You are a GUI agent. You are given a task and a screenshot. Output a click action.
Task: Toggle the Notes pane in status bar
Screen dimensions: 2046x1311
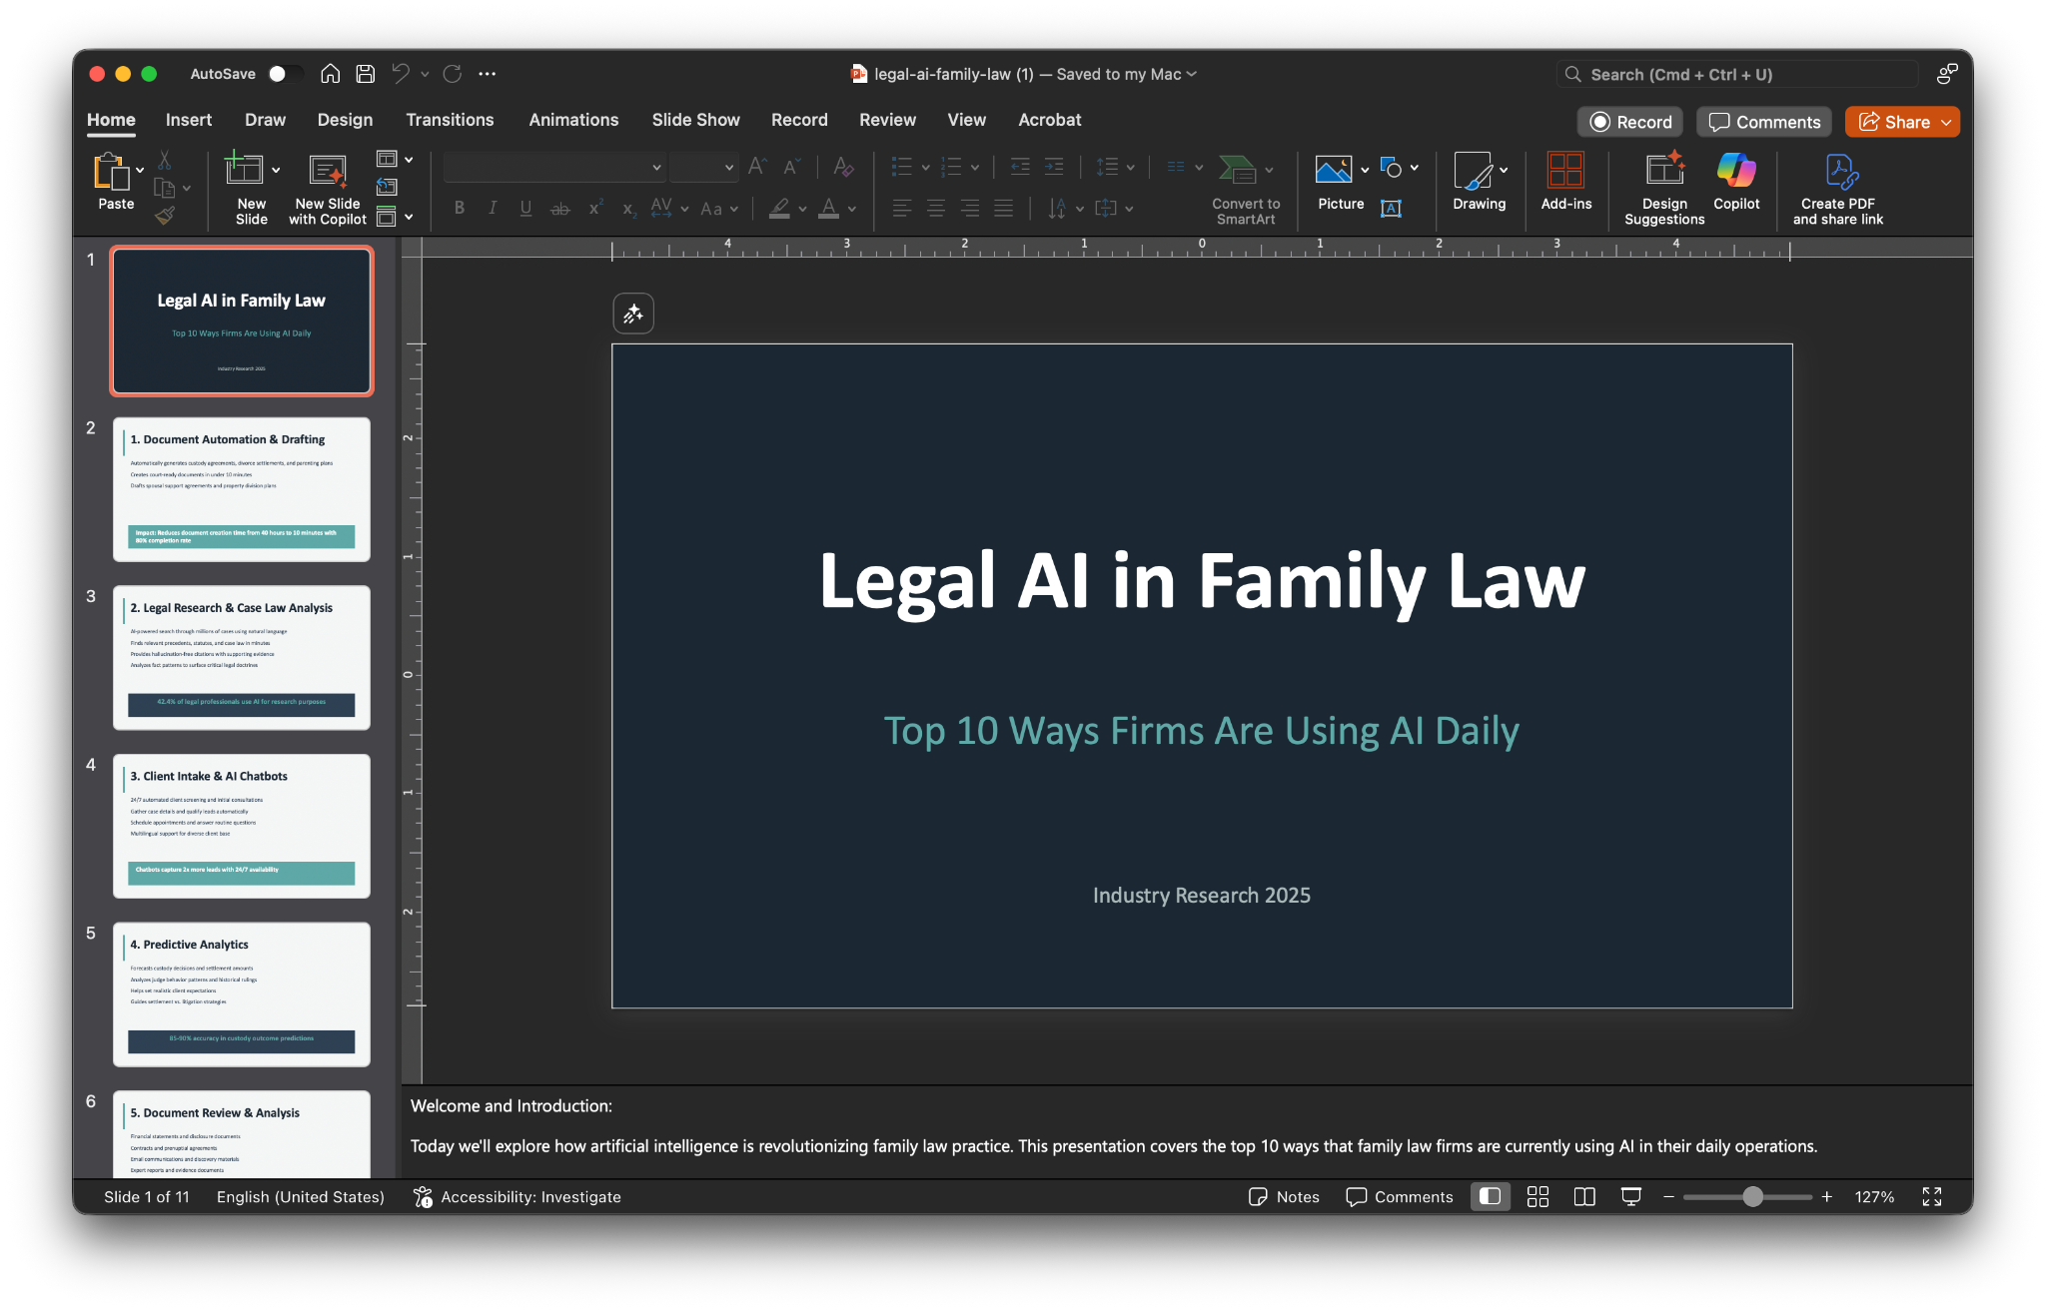pyautogui.click(x=1285, y=1196)
